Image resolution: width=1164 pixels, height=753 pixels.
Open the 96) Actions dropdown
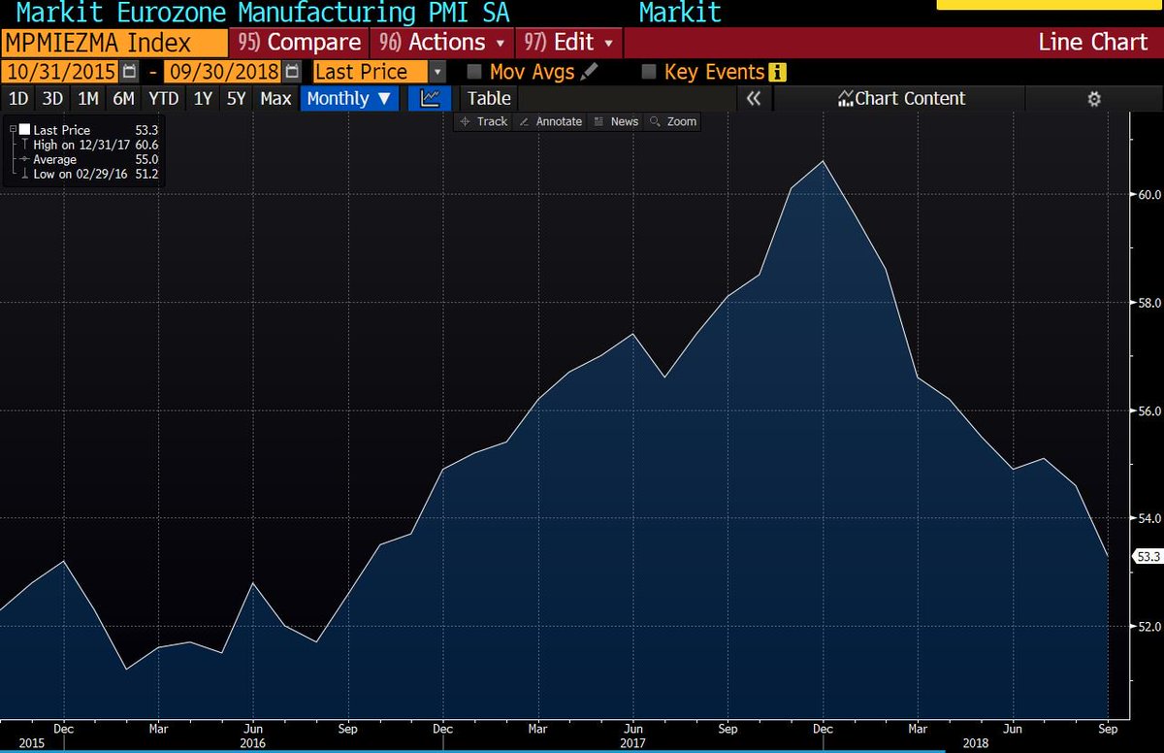[442, 43]
